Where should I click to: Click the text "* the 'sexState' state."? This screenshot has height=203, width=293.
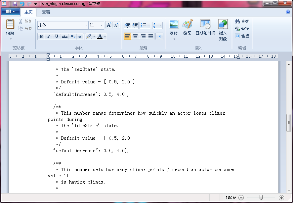[86, 69]
